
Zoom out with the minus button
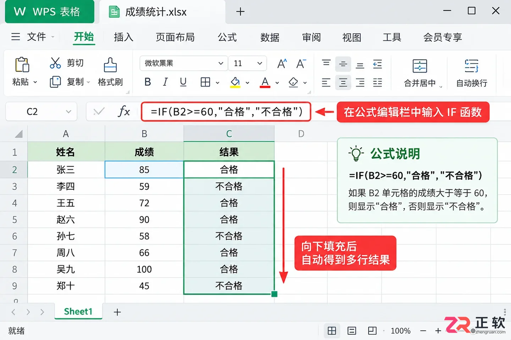(x=423, y=331)
